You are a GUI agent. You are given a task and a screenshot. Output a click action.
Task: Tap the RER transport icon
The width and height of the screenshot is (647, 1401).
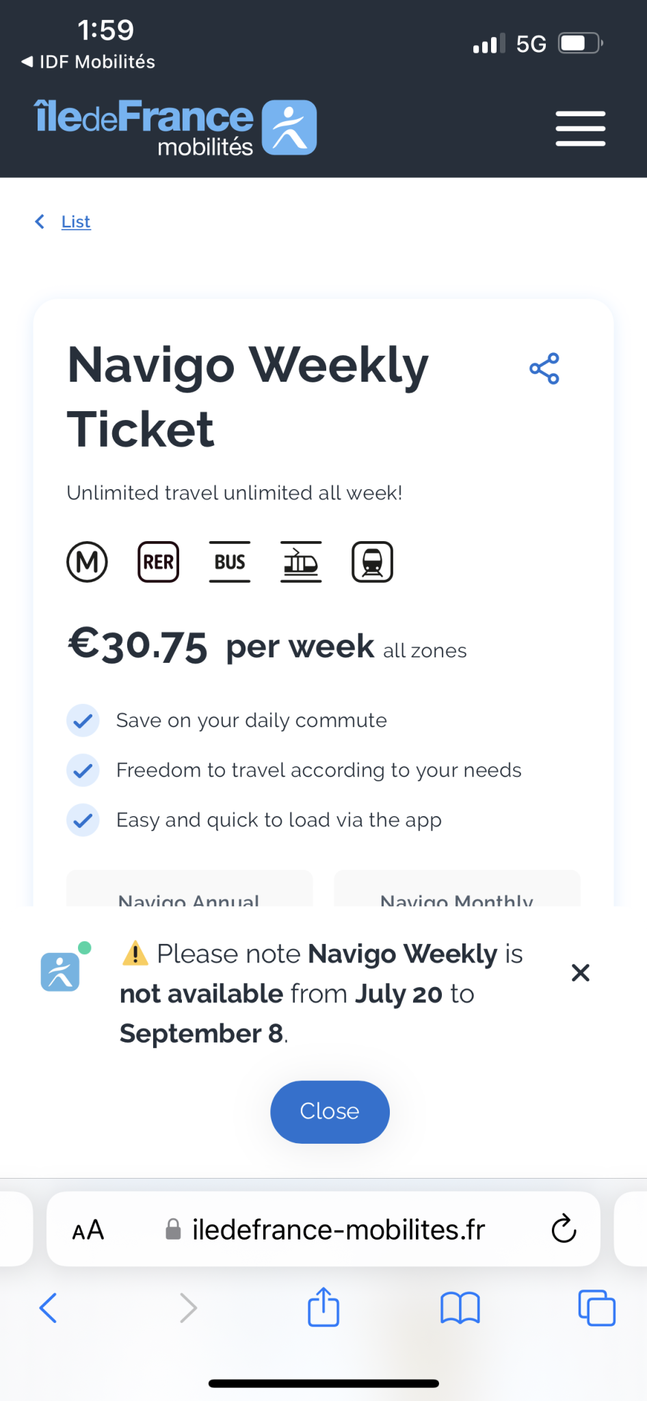click(158, 562)
